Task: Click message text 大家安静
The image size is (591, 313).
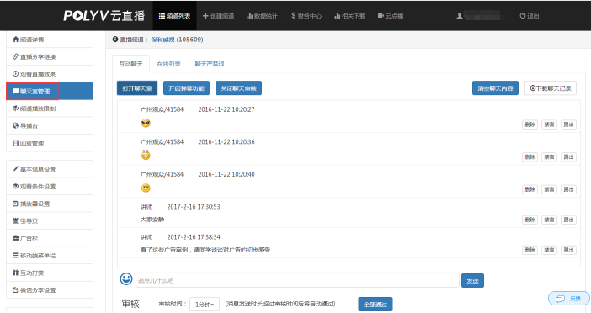Action: coord(152,220)
